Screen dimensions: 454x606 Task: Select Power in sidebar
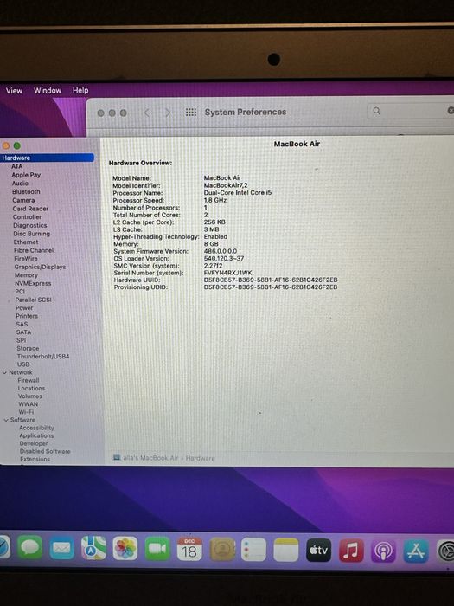pos(24,308)
